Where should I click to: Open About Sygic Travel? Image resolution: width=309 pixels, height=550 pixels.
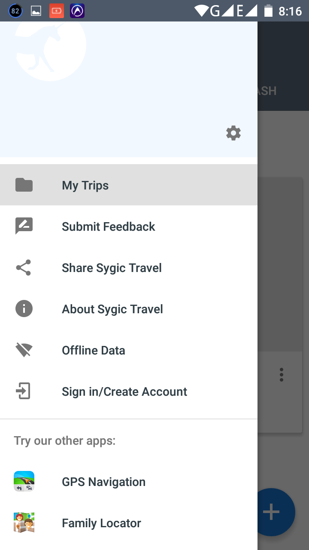coord(112,309)
